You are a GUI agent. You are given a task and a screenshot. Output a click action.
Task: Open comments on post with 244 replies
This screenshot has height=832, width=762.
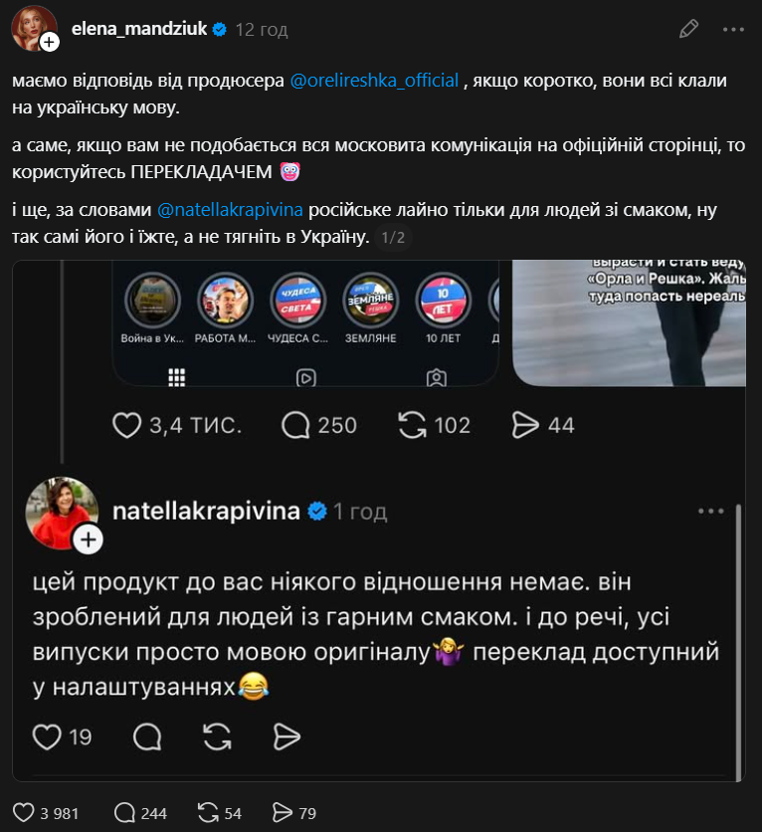click(126, 812)
